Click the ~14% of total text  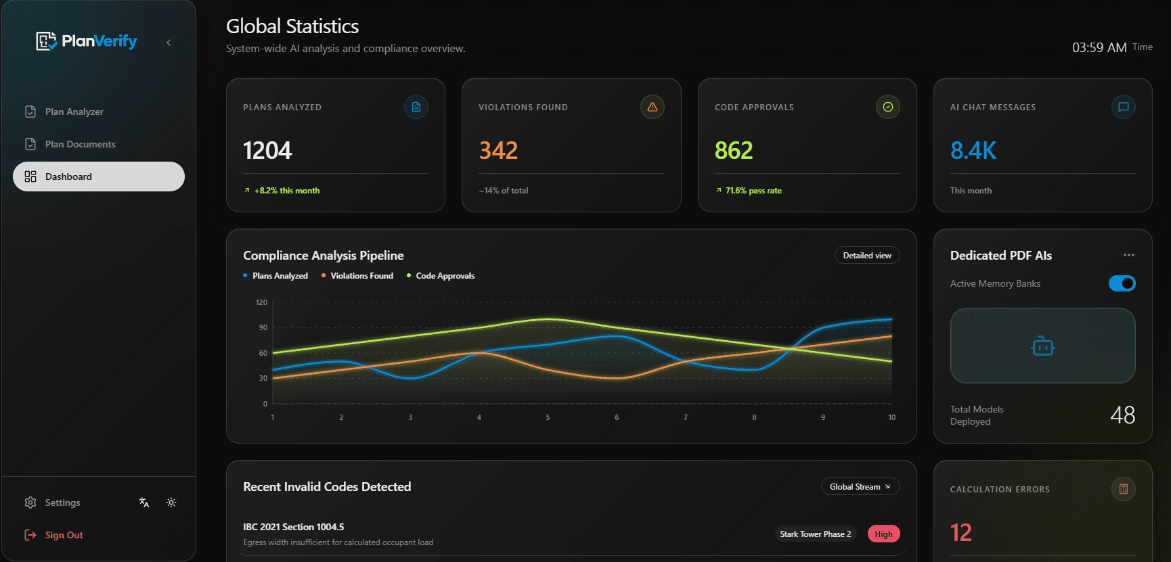504,191
